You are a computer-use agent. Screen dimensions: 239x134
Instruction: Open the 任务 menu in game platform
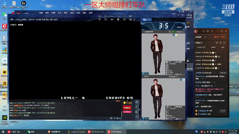pyautogui.click(x=78, y=13)
